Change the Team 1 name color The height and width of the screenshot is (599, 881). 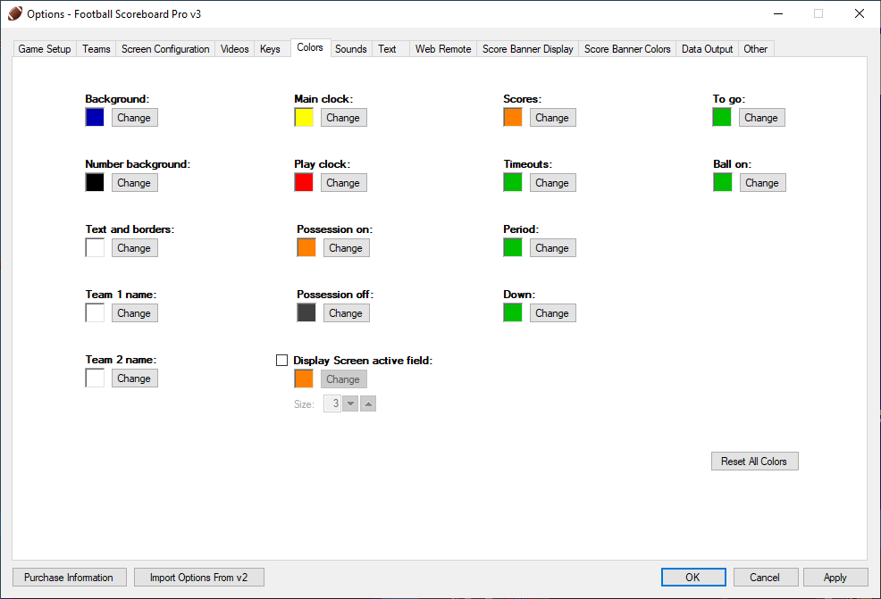(x=134, y=313)
